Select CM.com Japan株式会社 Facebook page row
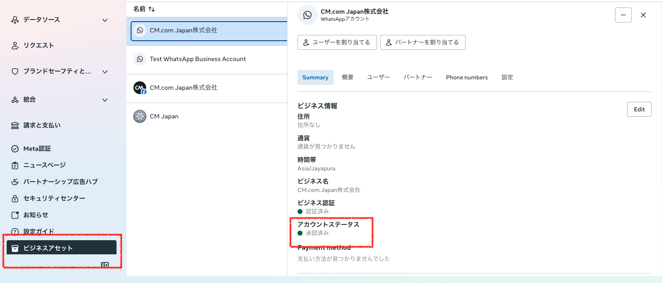This screenshot has height=283, width=662. [207, 88]
